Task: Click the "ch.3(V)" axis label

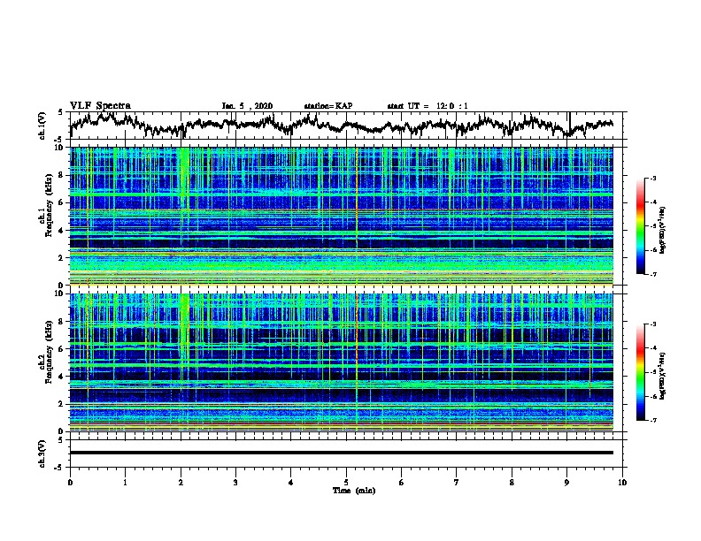Action: pos(42,453)
